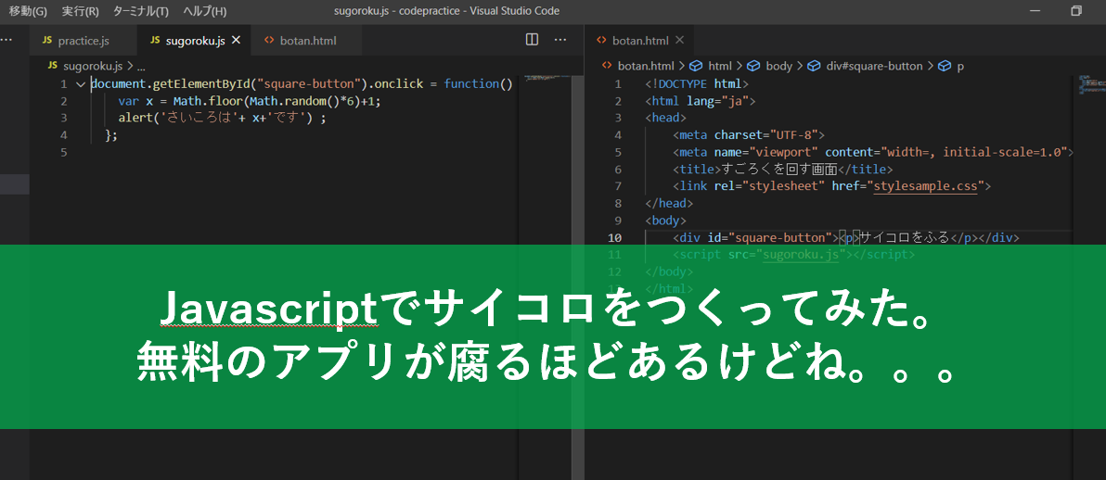Click the div#square-button breadcrumb
This screenshot has height=480, width=1106.
point(873,66)
